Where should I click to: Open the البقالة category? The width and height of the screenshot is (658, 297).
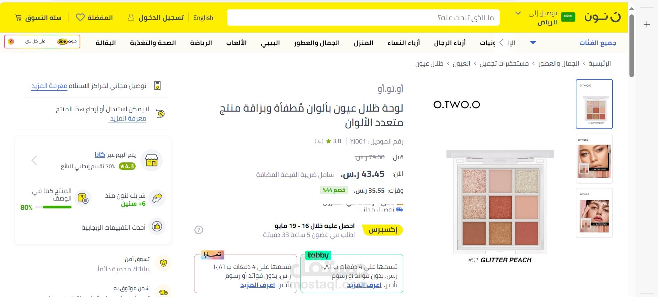pos(106,43)
